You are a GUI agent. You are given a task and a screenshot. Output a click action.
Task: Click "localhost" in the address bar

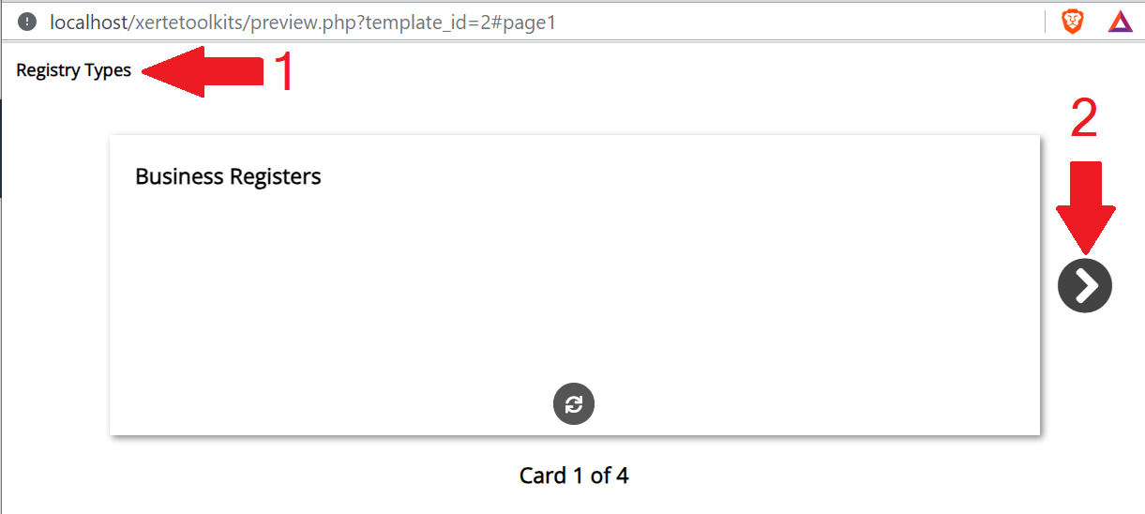coord(88,22)
